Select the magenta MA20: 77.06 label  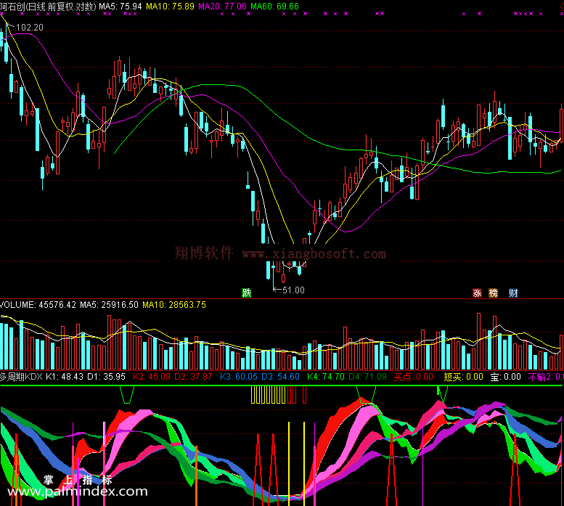coord(222,6)
